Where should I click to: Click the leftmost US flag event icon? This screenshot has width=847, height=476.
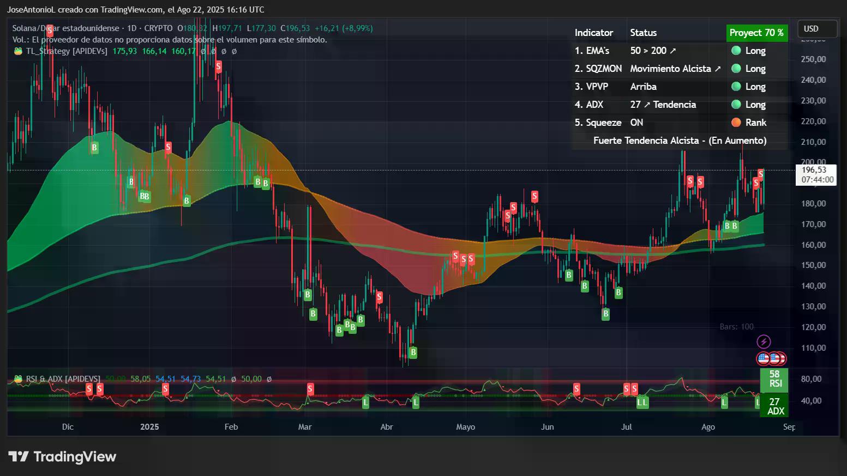pos(763,358)
